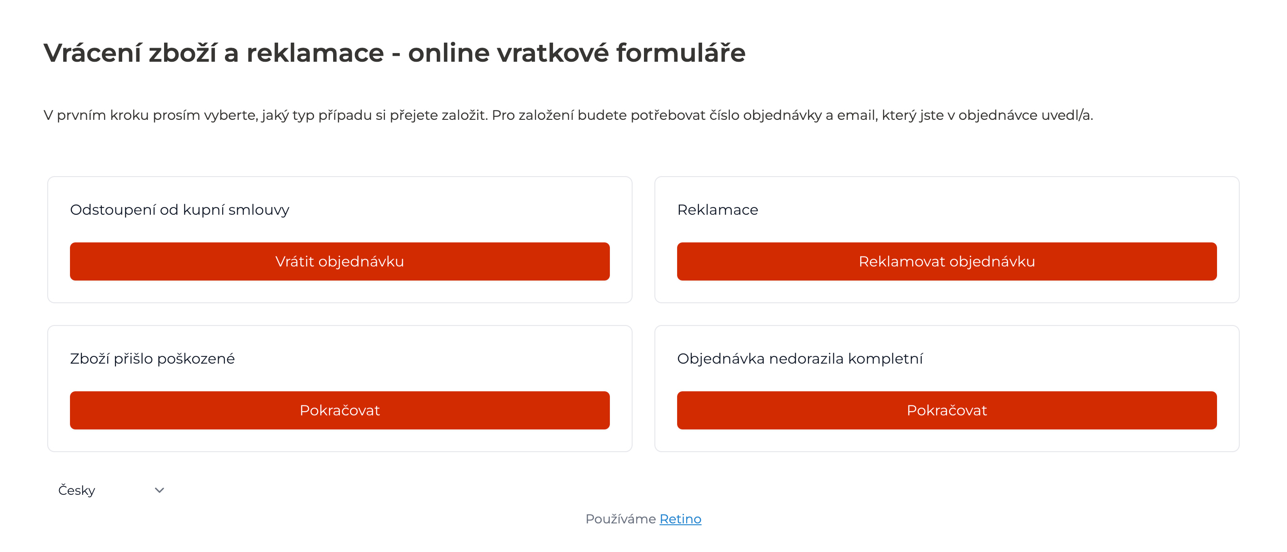Click the Vrátit objednávku button
Image resolution: width=1287 pixels, height=552 pixels.
click(x=339, y=261)
